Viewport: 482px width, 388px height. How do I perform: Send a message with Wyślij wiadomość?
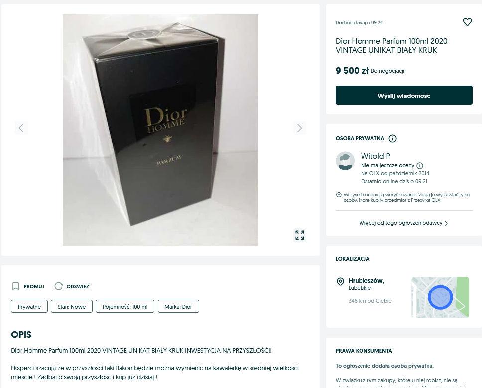coord(404,95)
